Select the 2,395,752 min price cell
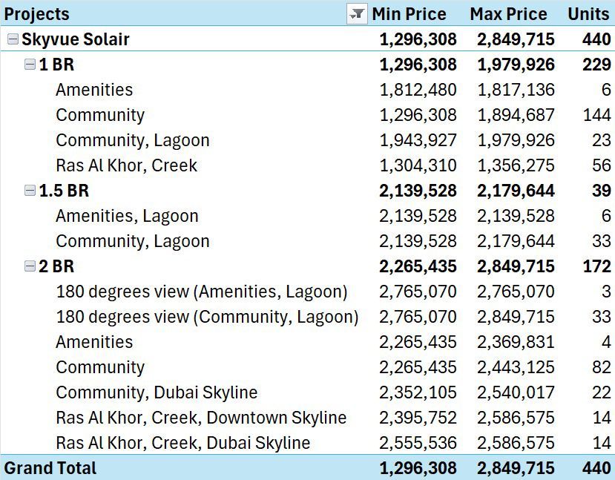This screenshot has height=480, width=615. tap(418, 418)
